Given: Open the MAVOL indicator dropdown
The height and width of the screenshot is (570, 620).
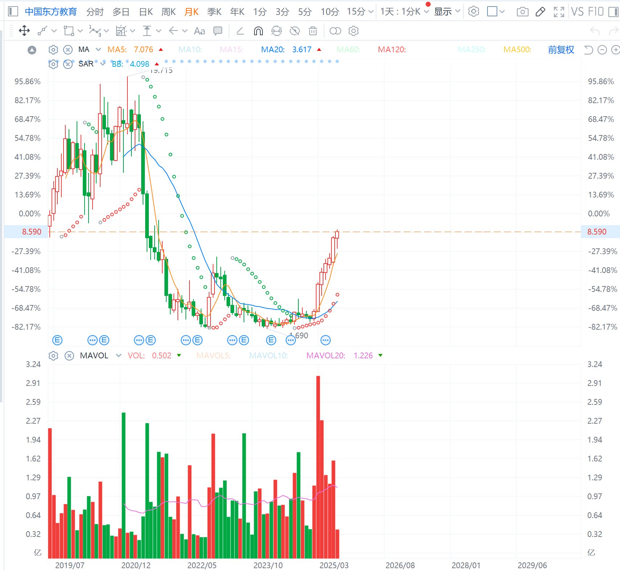Looking at the screenshot, I should pos(118,355).
